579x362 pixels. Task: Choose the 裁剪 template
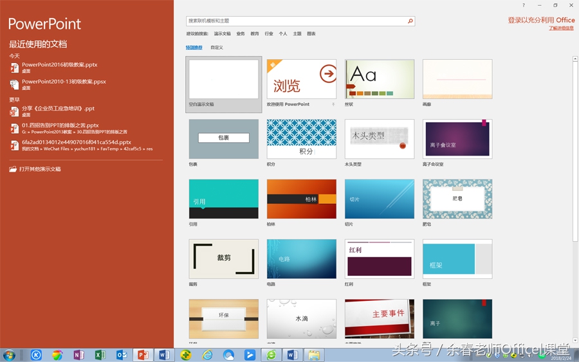[x=224, y=259]
